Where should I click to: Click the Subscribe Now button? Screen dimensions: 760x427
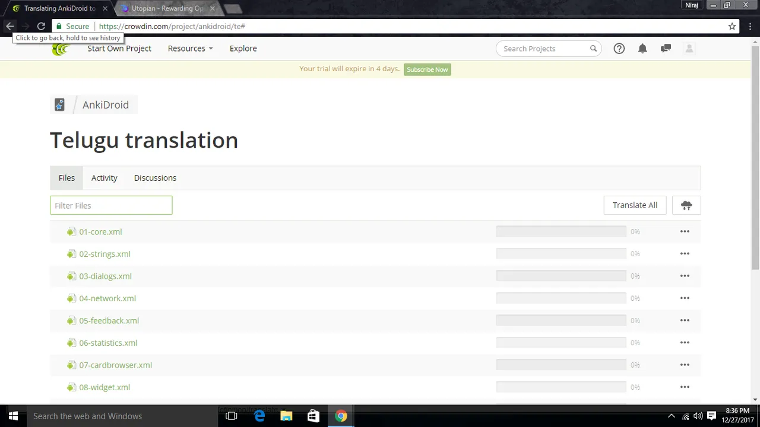[x=427, y=69]
